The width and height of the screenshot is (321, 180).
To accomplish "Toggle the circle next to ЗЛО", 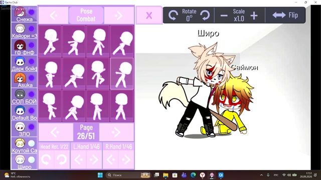I will [x=31, y=126].
